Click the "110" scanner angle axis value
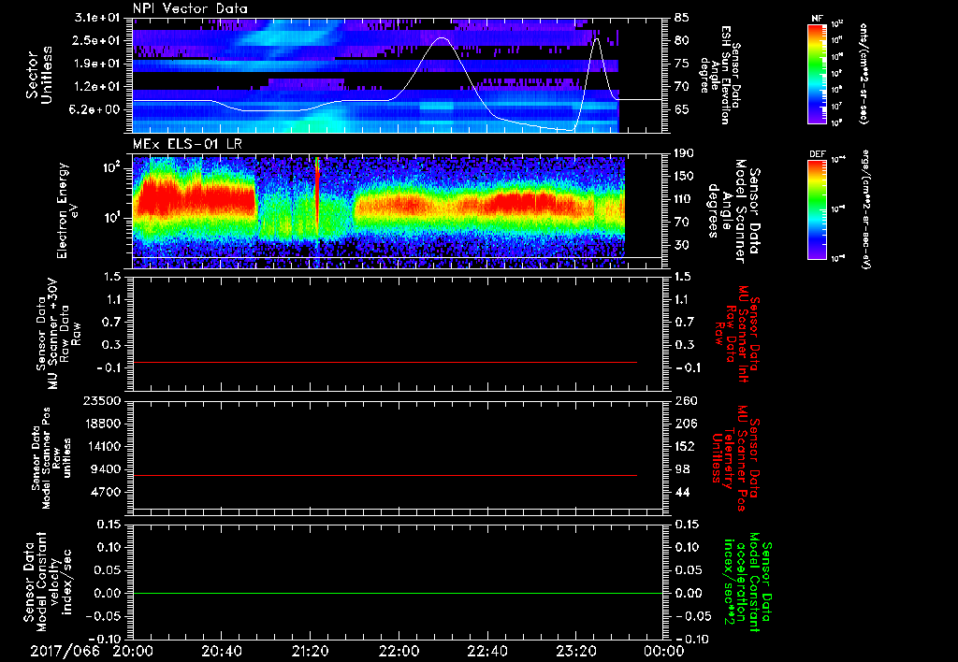This screenshot has width=958, height=662. point(685,199)
